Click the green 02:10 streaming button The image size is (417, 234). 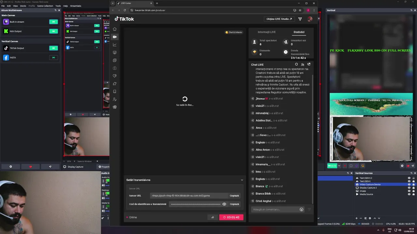[x=332, y=166]
